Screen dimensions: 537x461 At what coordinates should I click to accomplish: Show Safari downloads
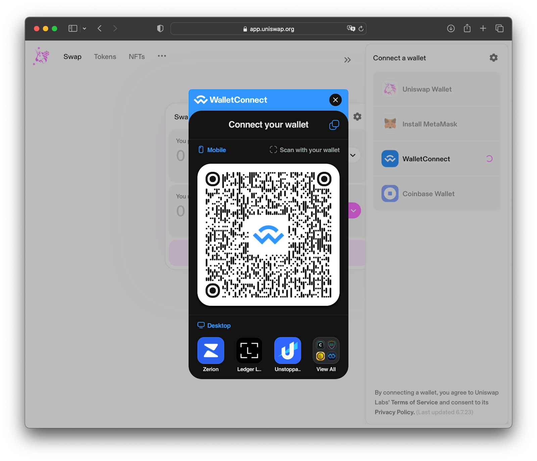coord(451,29)
